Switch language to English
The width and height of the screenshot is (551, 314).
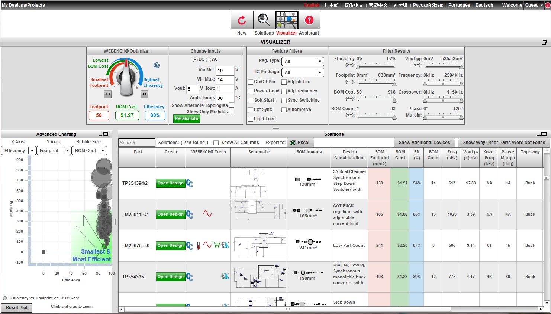click(312, 5)
